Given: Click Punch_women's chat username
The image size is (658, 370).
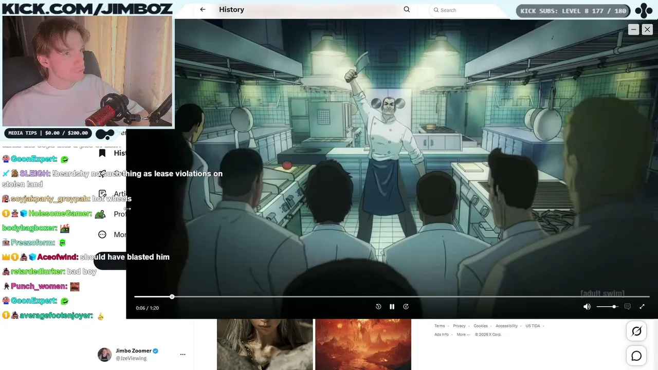Looking at the screenshot, I should click(x=39, y=286).
